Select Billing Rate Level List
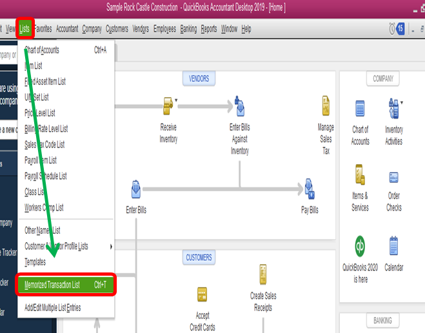Image resolution: width=425 pixels, height=333 pixels. [x=66, y=129]
